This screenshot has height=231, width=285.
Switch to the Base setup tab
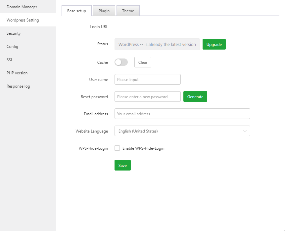76,11
